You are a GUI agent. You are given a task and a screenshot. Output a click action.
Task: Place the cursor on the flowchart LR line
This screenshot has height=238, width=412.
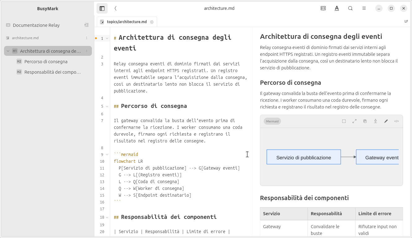tap(128, 161)
